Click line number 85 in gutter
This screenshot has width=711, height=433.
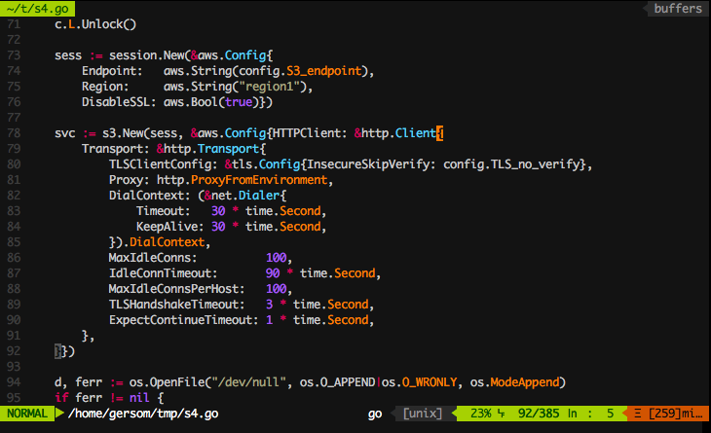coord(14,242)
